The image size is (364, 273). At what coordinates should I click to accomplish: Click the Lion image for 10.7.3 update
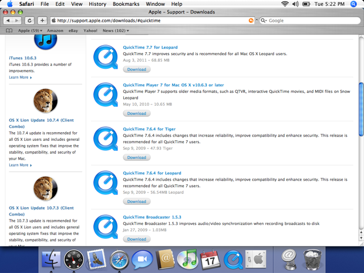[x=46, y=188]
